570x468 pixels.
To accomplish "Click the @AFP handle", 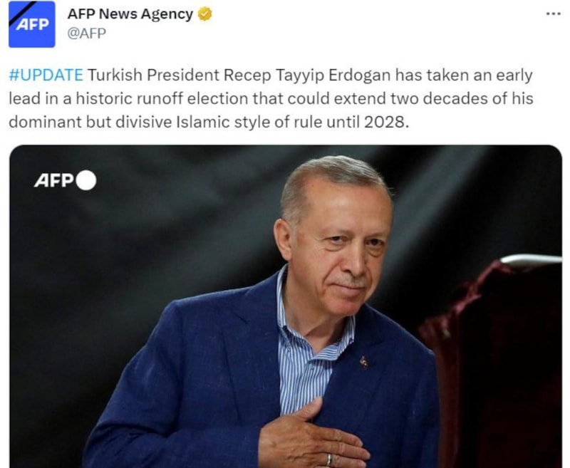I will [86, 33].
